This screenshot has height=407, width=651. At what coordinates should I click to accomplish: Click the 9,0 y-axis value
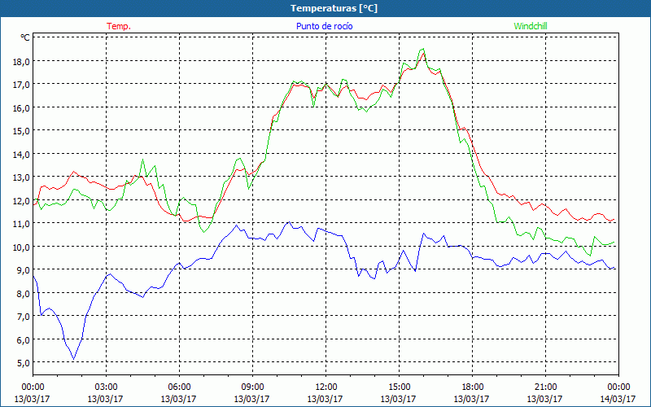tap(23, 270)
